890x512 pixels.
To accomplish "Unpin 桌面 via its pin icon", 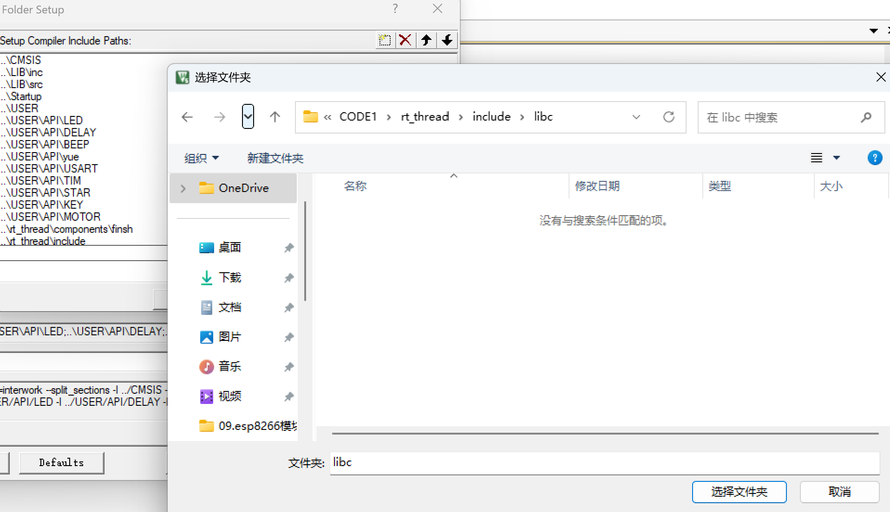I will tap(289, 248).
